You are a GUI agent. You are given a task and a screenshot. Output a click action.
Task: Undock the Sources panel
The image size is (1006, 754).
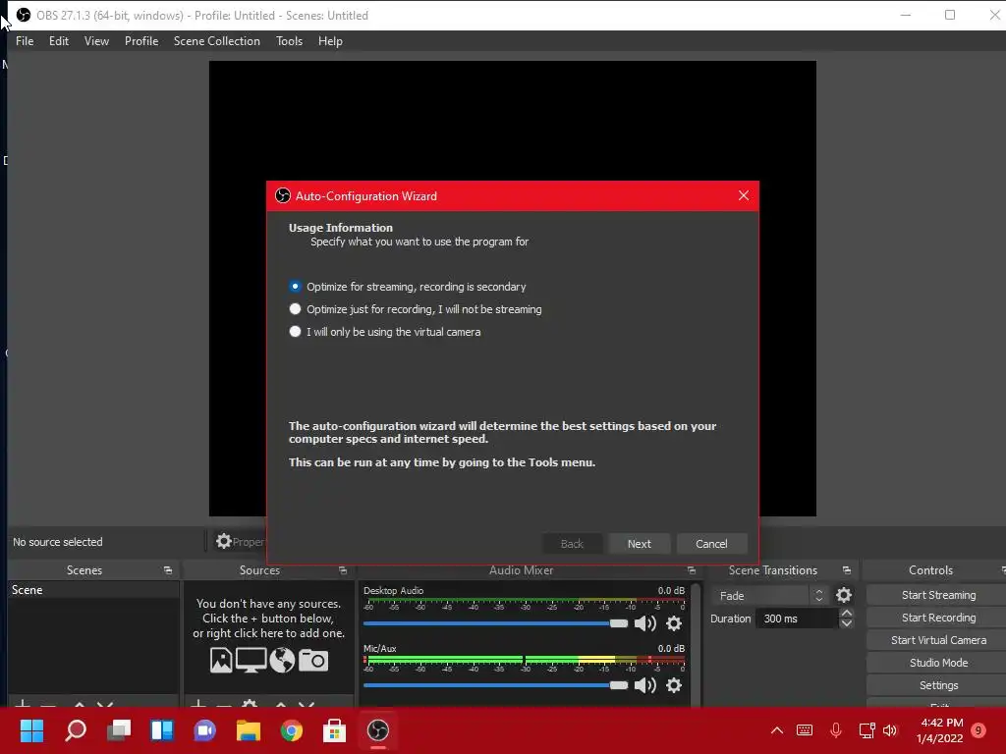tap(343, 570)
